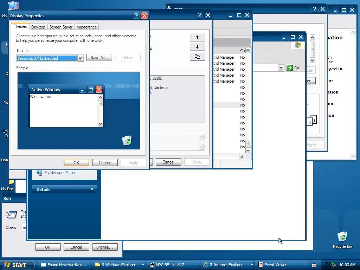Click Cancel in Display Properties

click(x=105, y=162)
